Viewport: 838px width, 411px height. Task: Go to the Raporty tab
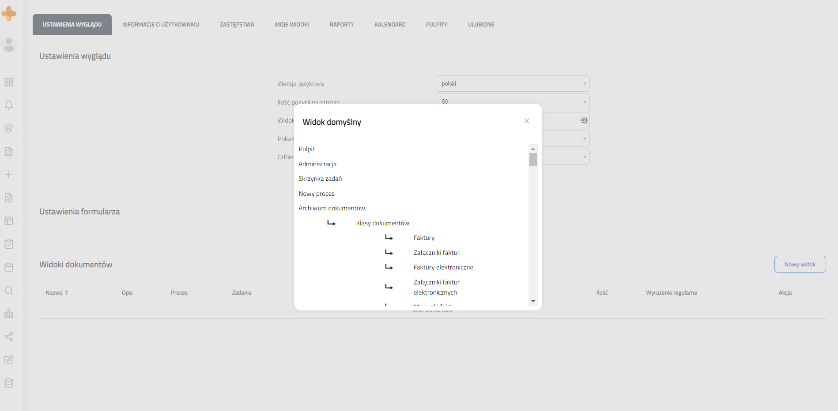[x=342, y=25]
